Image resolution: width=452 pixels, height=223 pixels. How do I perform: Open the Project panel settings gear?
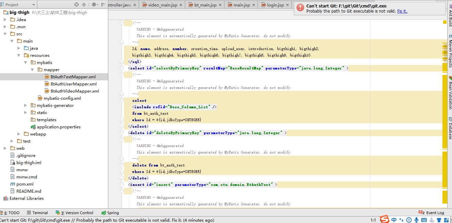pos(94,4)
